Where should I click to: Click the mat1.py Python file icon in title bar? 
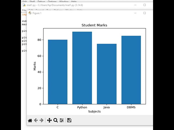coord(24,5)
